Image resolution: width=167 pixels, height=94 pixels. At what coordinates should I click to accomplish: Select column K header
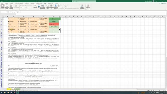[x=65, y=17]
